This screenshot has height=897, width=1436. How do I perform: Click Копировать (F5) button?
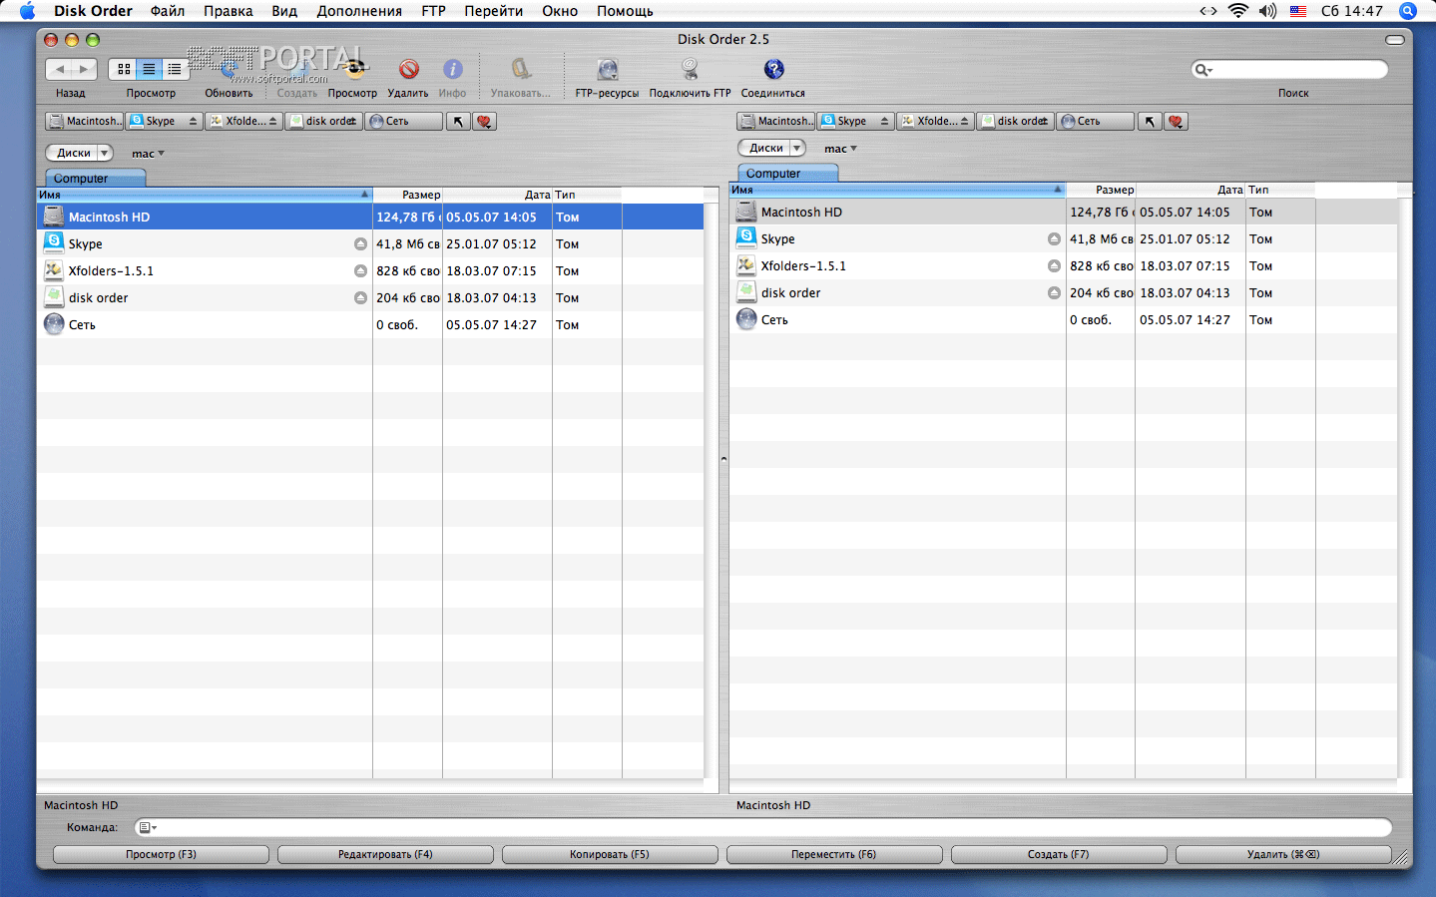click(x=610, y=854)
